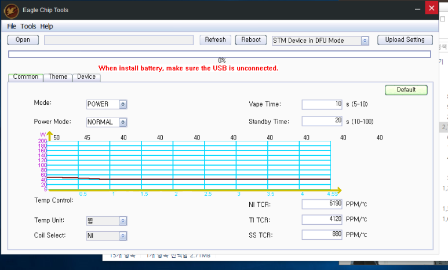
Task: Expand the Temp Unit dropdown
Action: click(x=123, y=221)
